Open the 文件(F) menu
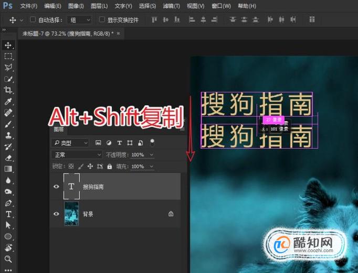 [x=28, y=6]
